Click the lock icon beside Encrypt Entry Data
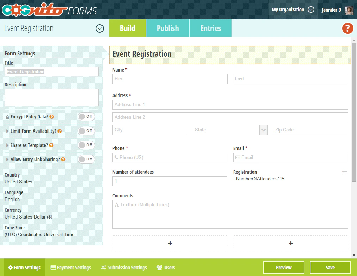Image resolution: width=357 pixels, height=276 pixels. [x=7, y=117]
